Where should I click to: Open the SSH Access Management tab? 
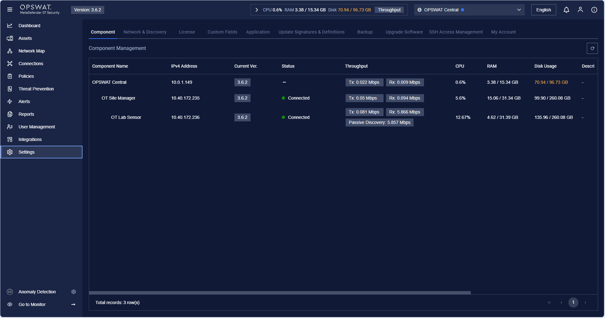point(456,32)
